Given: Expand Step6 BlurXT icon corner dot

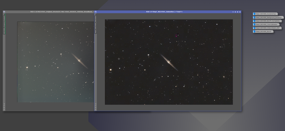Looking at the screenshot, I should [x=273, y=32].
